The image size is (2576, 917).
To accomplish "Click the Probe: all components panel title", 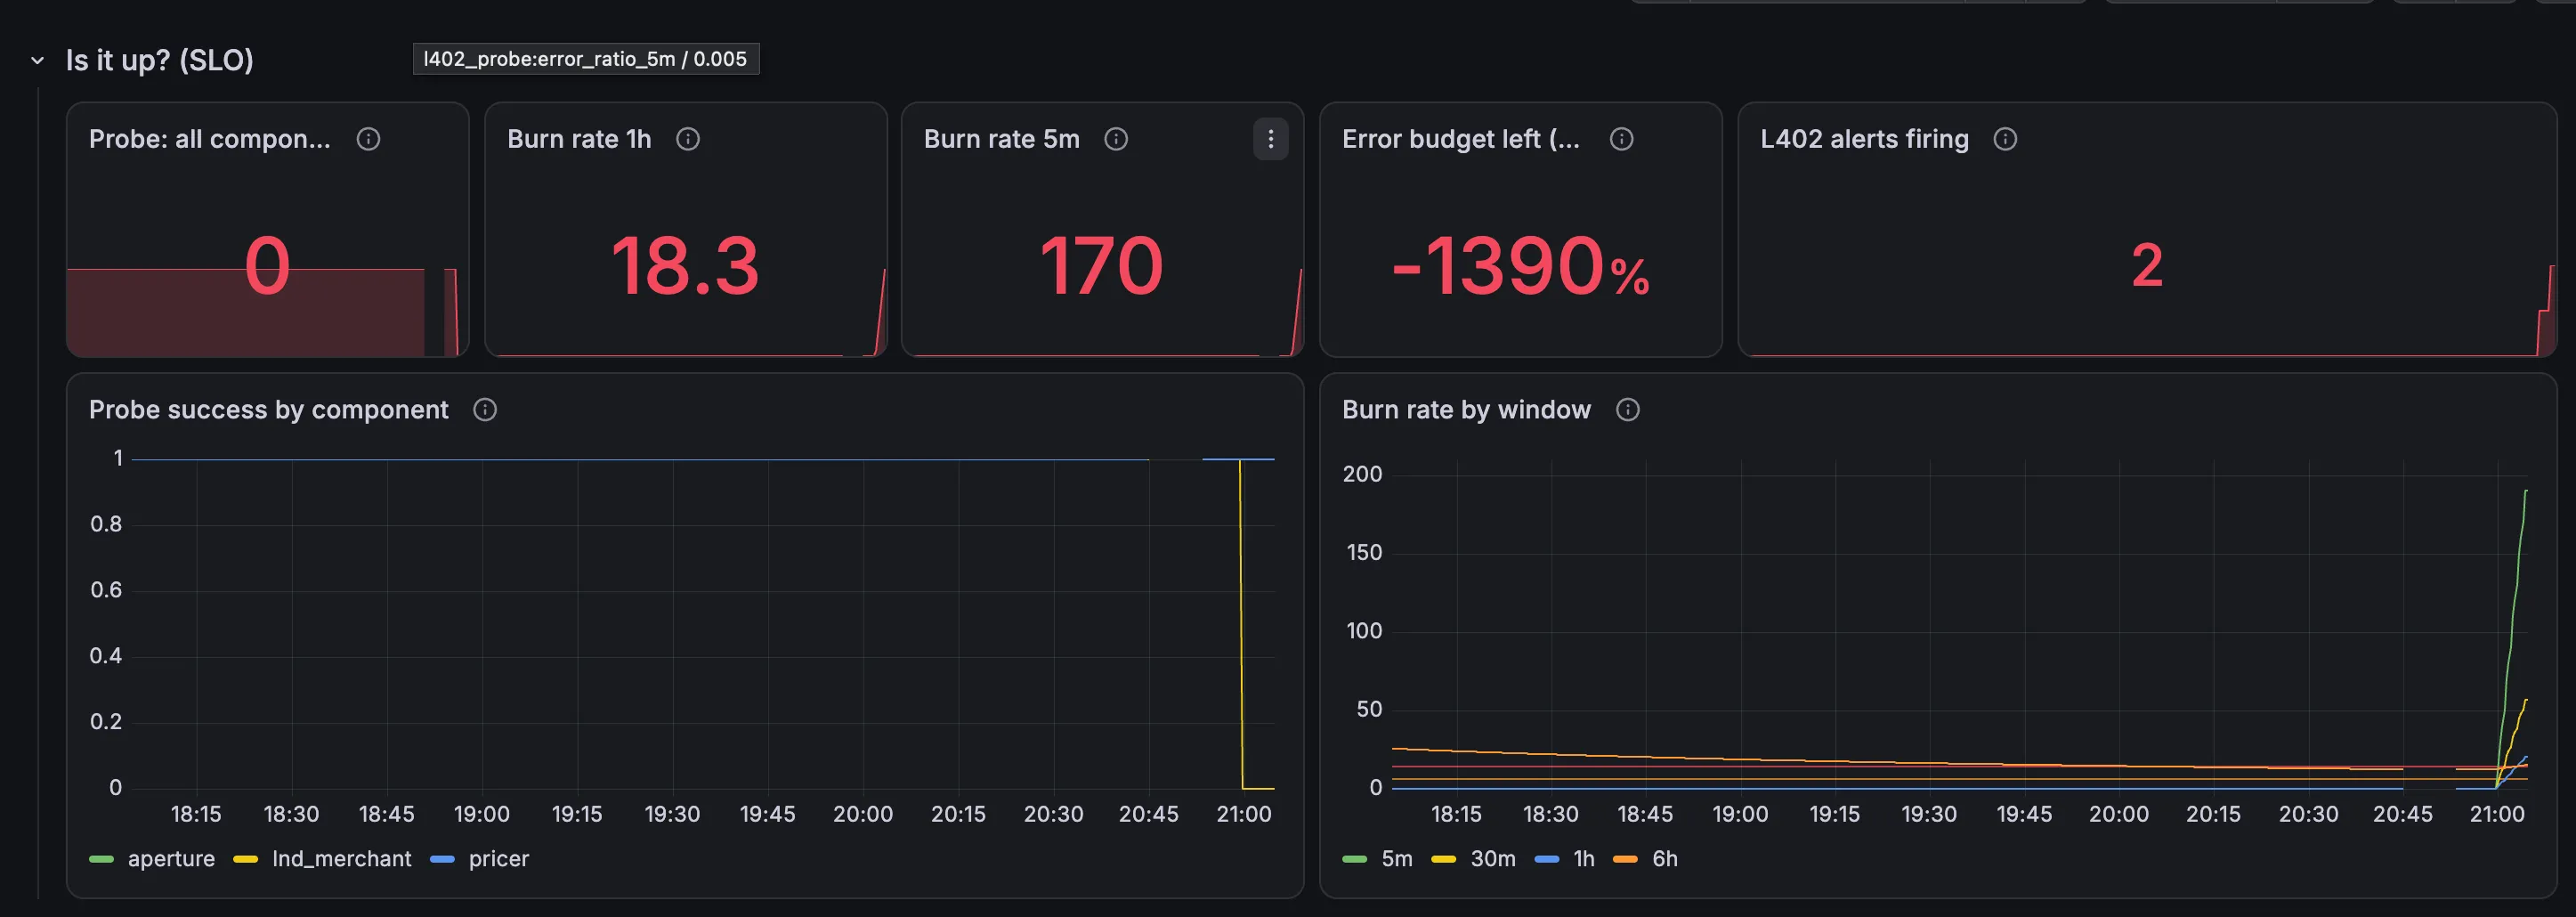I will pyautogui.click(x=210, y=139).
